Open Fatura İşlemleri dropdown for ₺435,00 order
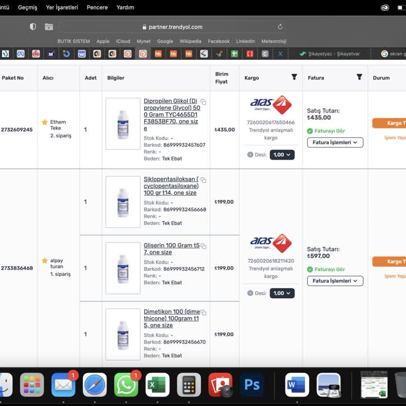 [335, 142]
